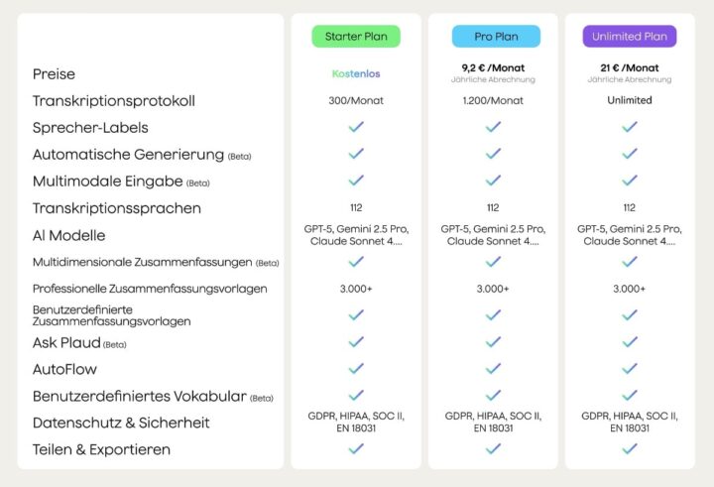Choose the Unlimited Plan purple badge

[630, 37]
